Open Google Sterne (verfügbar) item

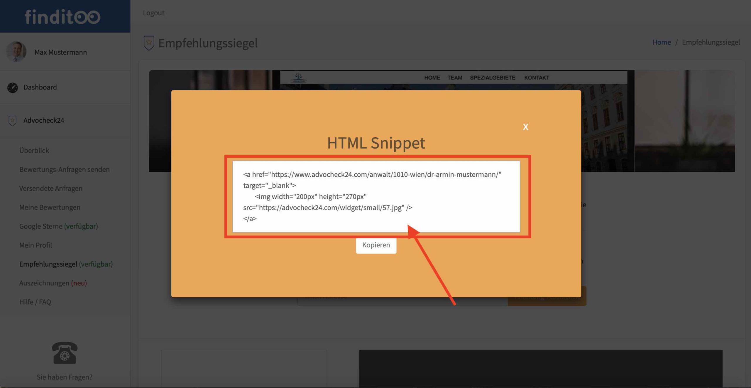[x=58, y=226]
